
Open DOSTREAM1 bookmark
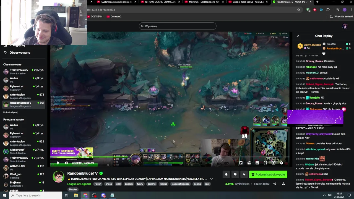95,17
